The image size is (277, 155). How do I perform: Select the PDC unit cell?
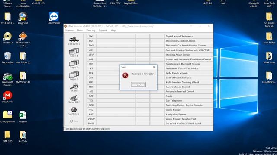pos(91,87)
